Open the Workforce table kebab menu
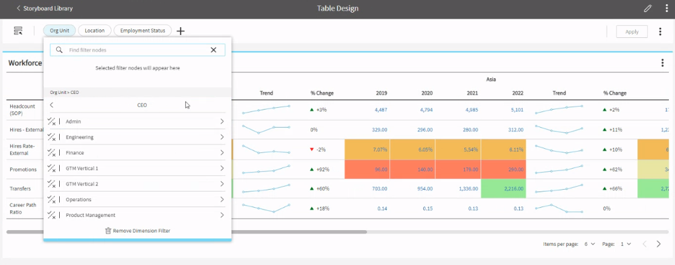The image size is (675, 265). pyautogui.click(x=662, y=63)
